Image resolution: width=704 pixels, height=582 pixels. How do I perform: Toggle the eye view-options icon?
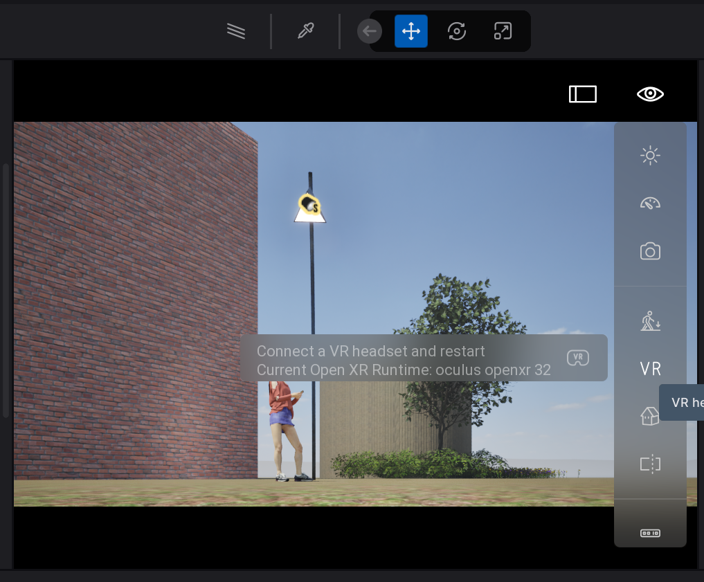click(650, 94)
